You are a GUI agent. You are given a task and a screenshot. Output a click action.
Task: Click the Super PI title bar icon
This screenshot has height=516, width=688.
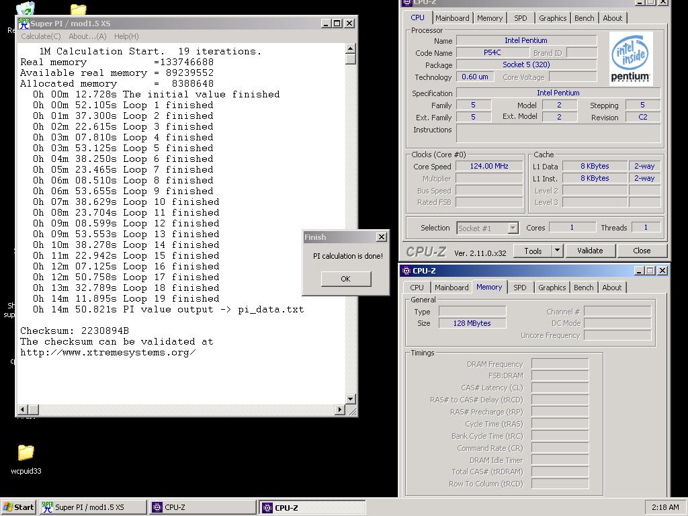point(24,24)
